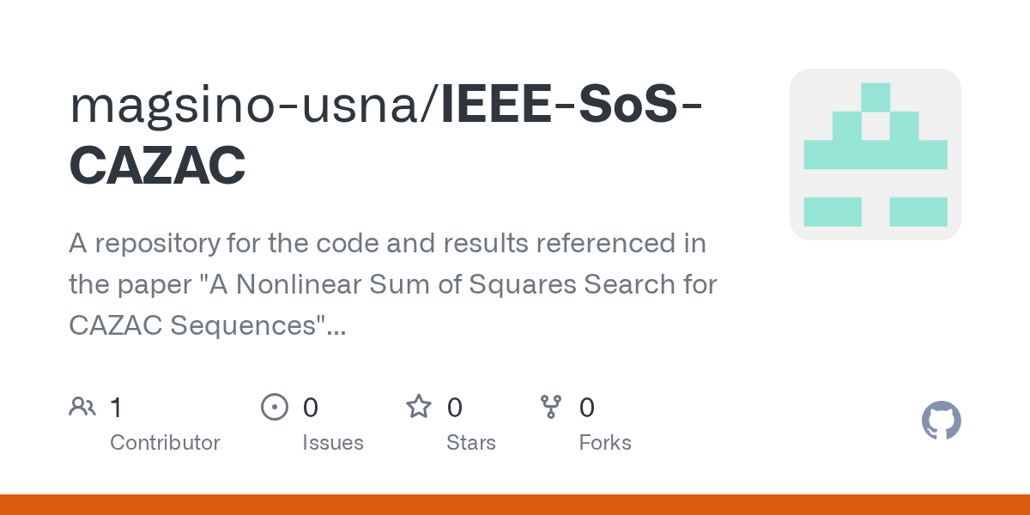Select the magsino-usna owner name
The image size is (1030, 515).
[247, 105]
